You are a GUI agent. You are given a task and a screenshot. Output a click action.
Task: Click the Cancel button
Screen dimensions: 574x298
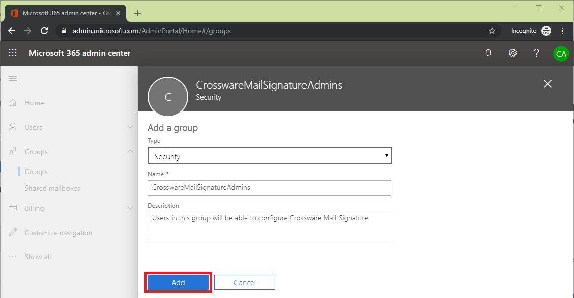point(245,282)
